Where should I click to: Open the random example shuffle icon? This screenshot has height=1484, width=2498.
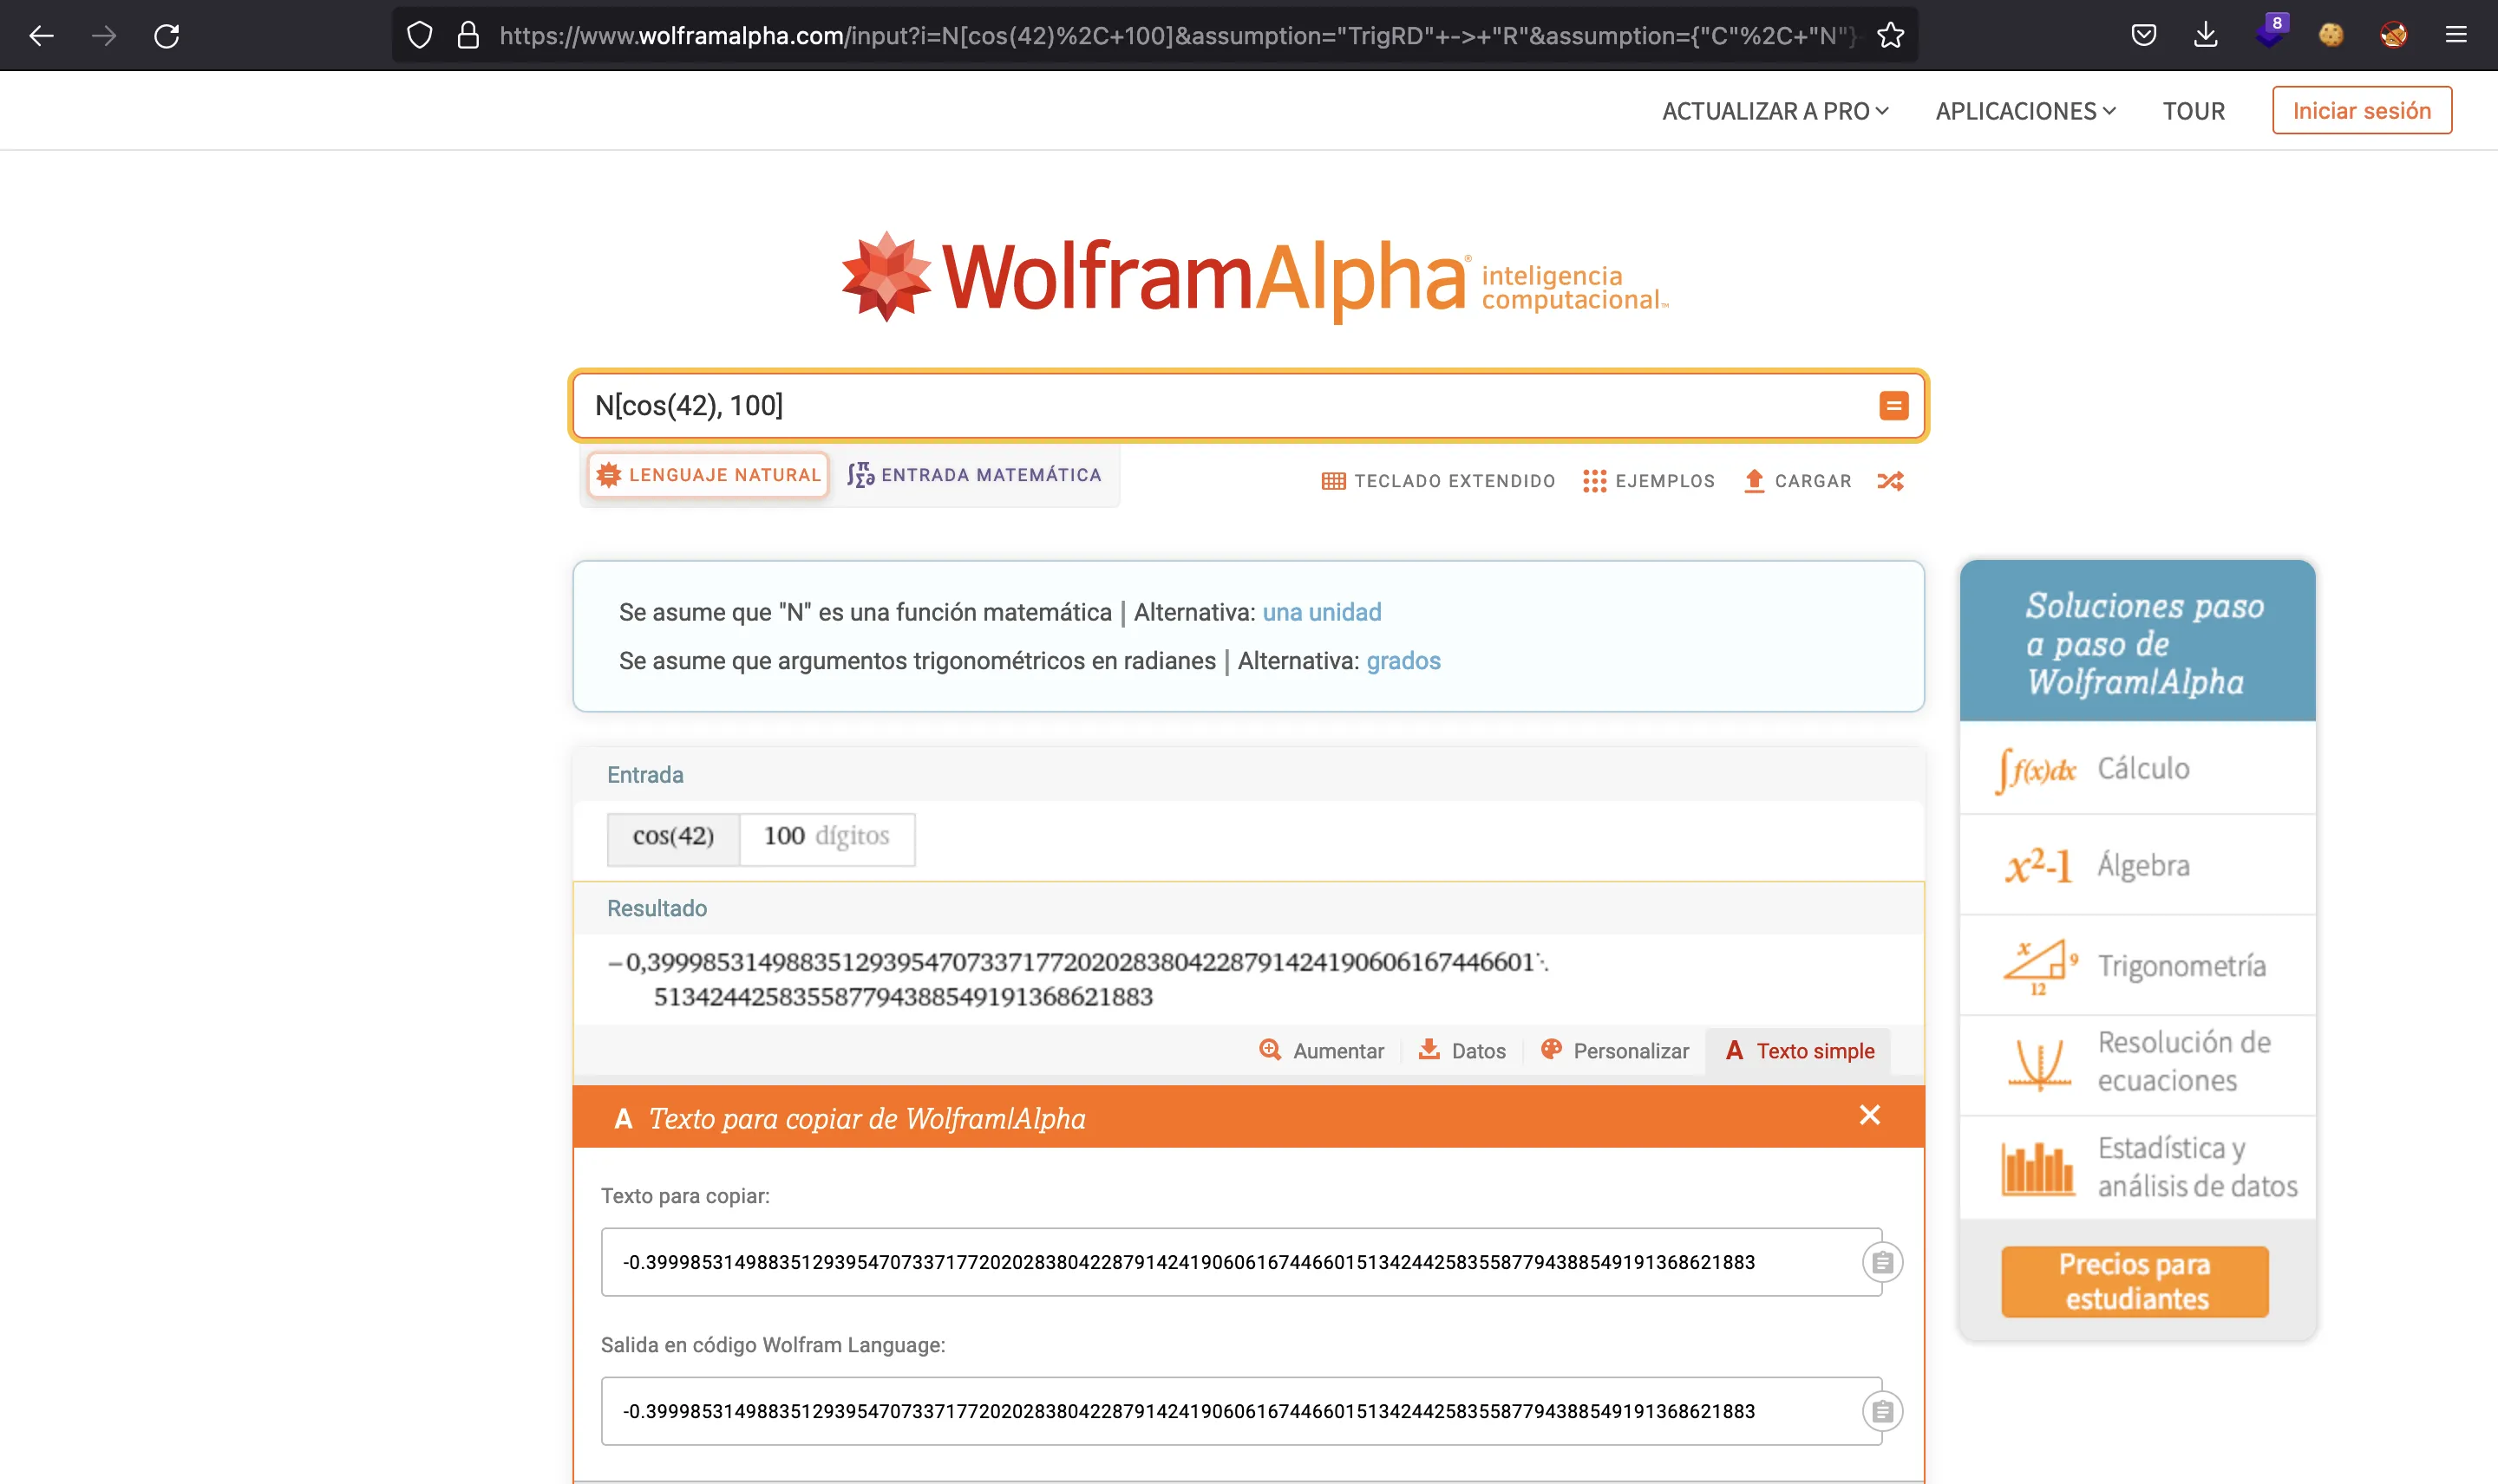[1891, 481]
